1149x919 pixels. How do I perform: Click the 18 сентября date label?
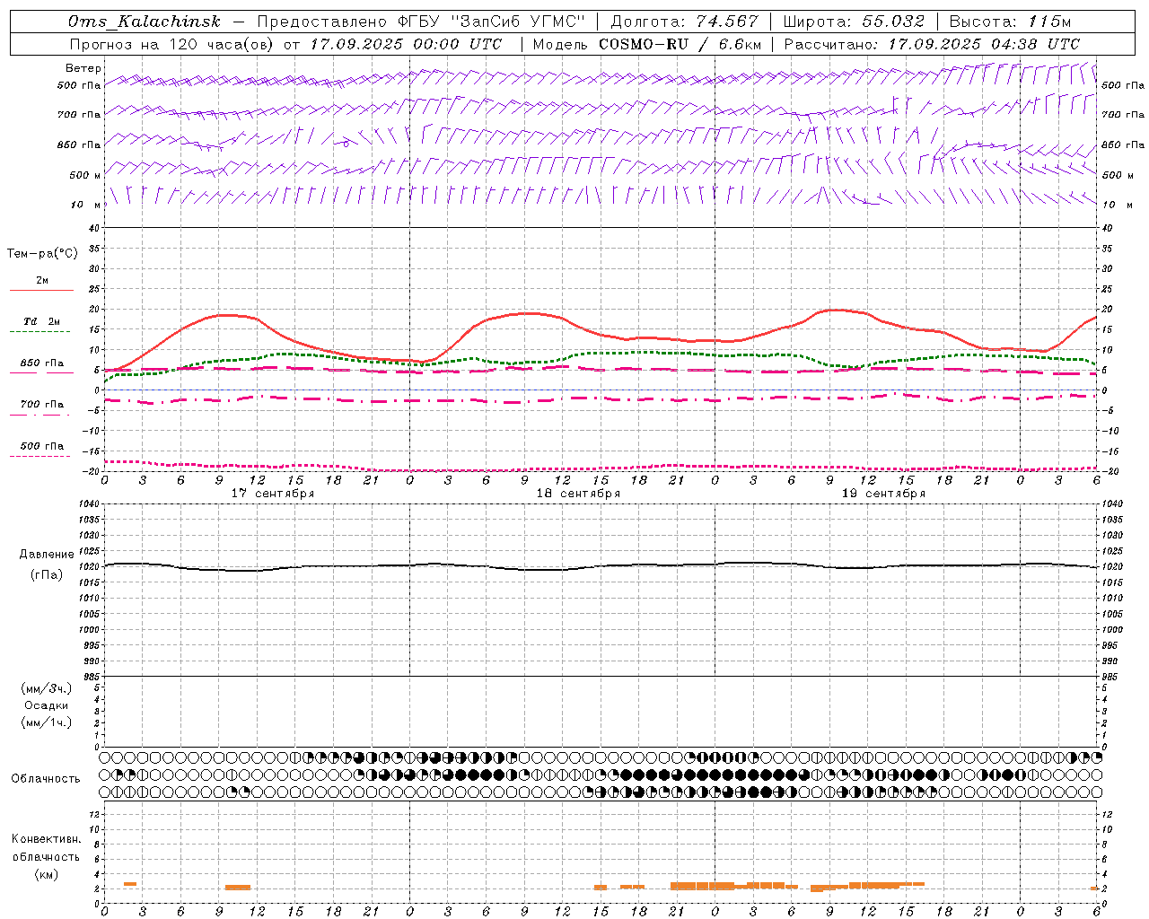[x=578, y=494]
